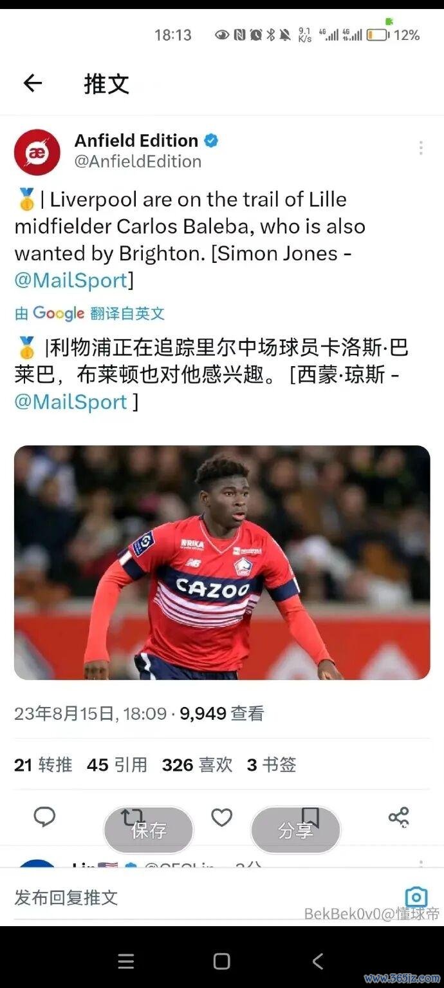Screen dimensions: 444x988
Task: Tap the reply speech bubble icon
Action: [44, 817]
